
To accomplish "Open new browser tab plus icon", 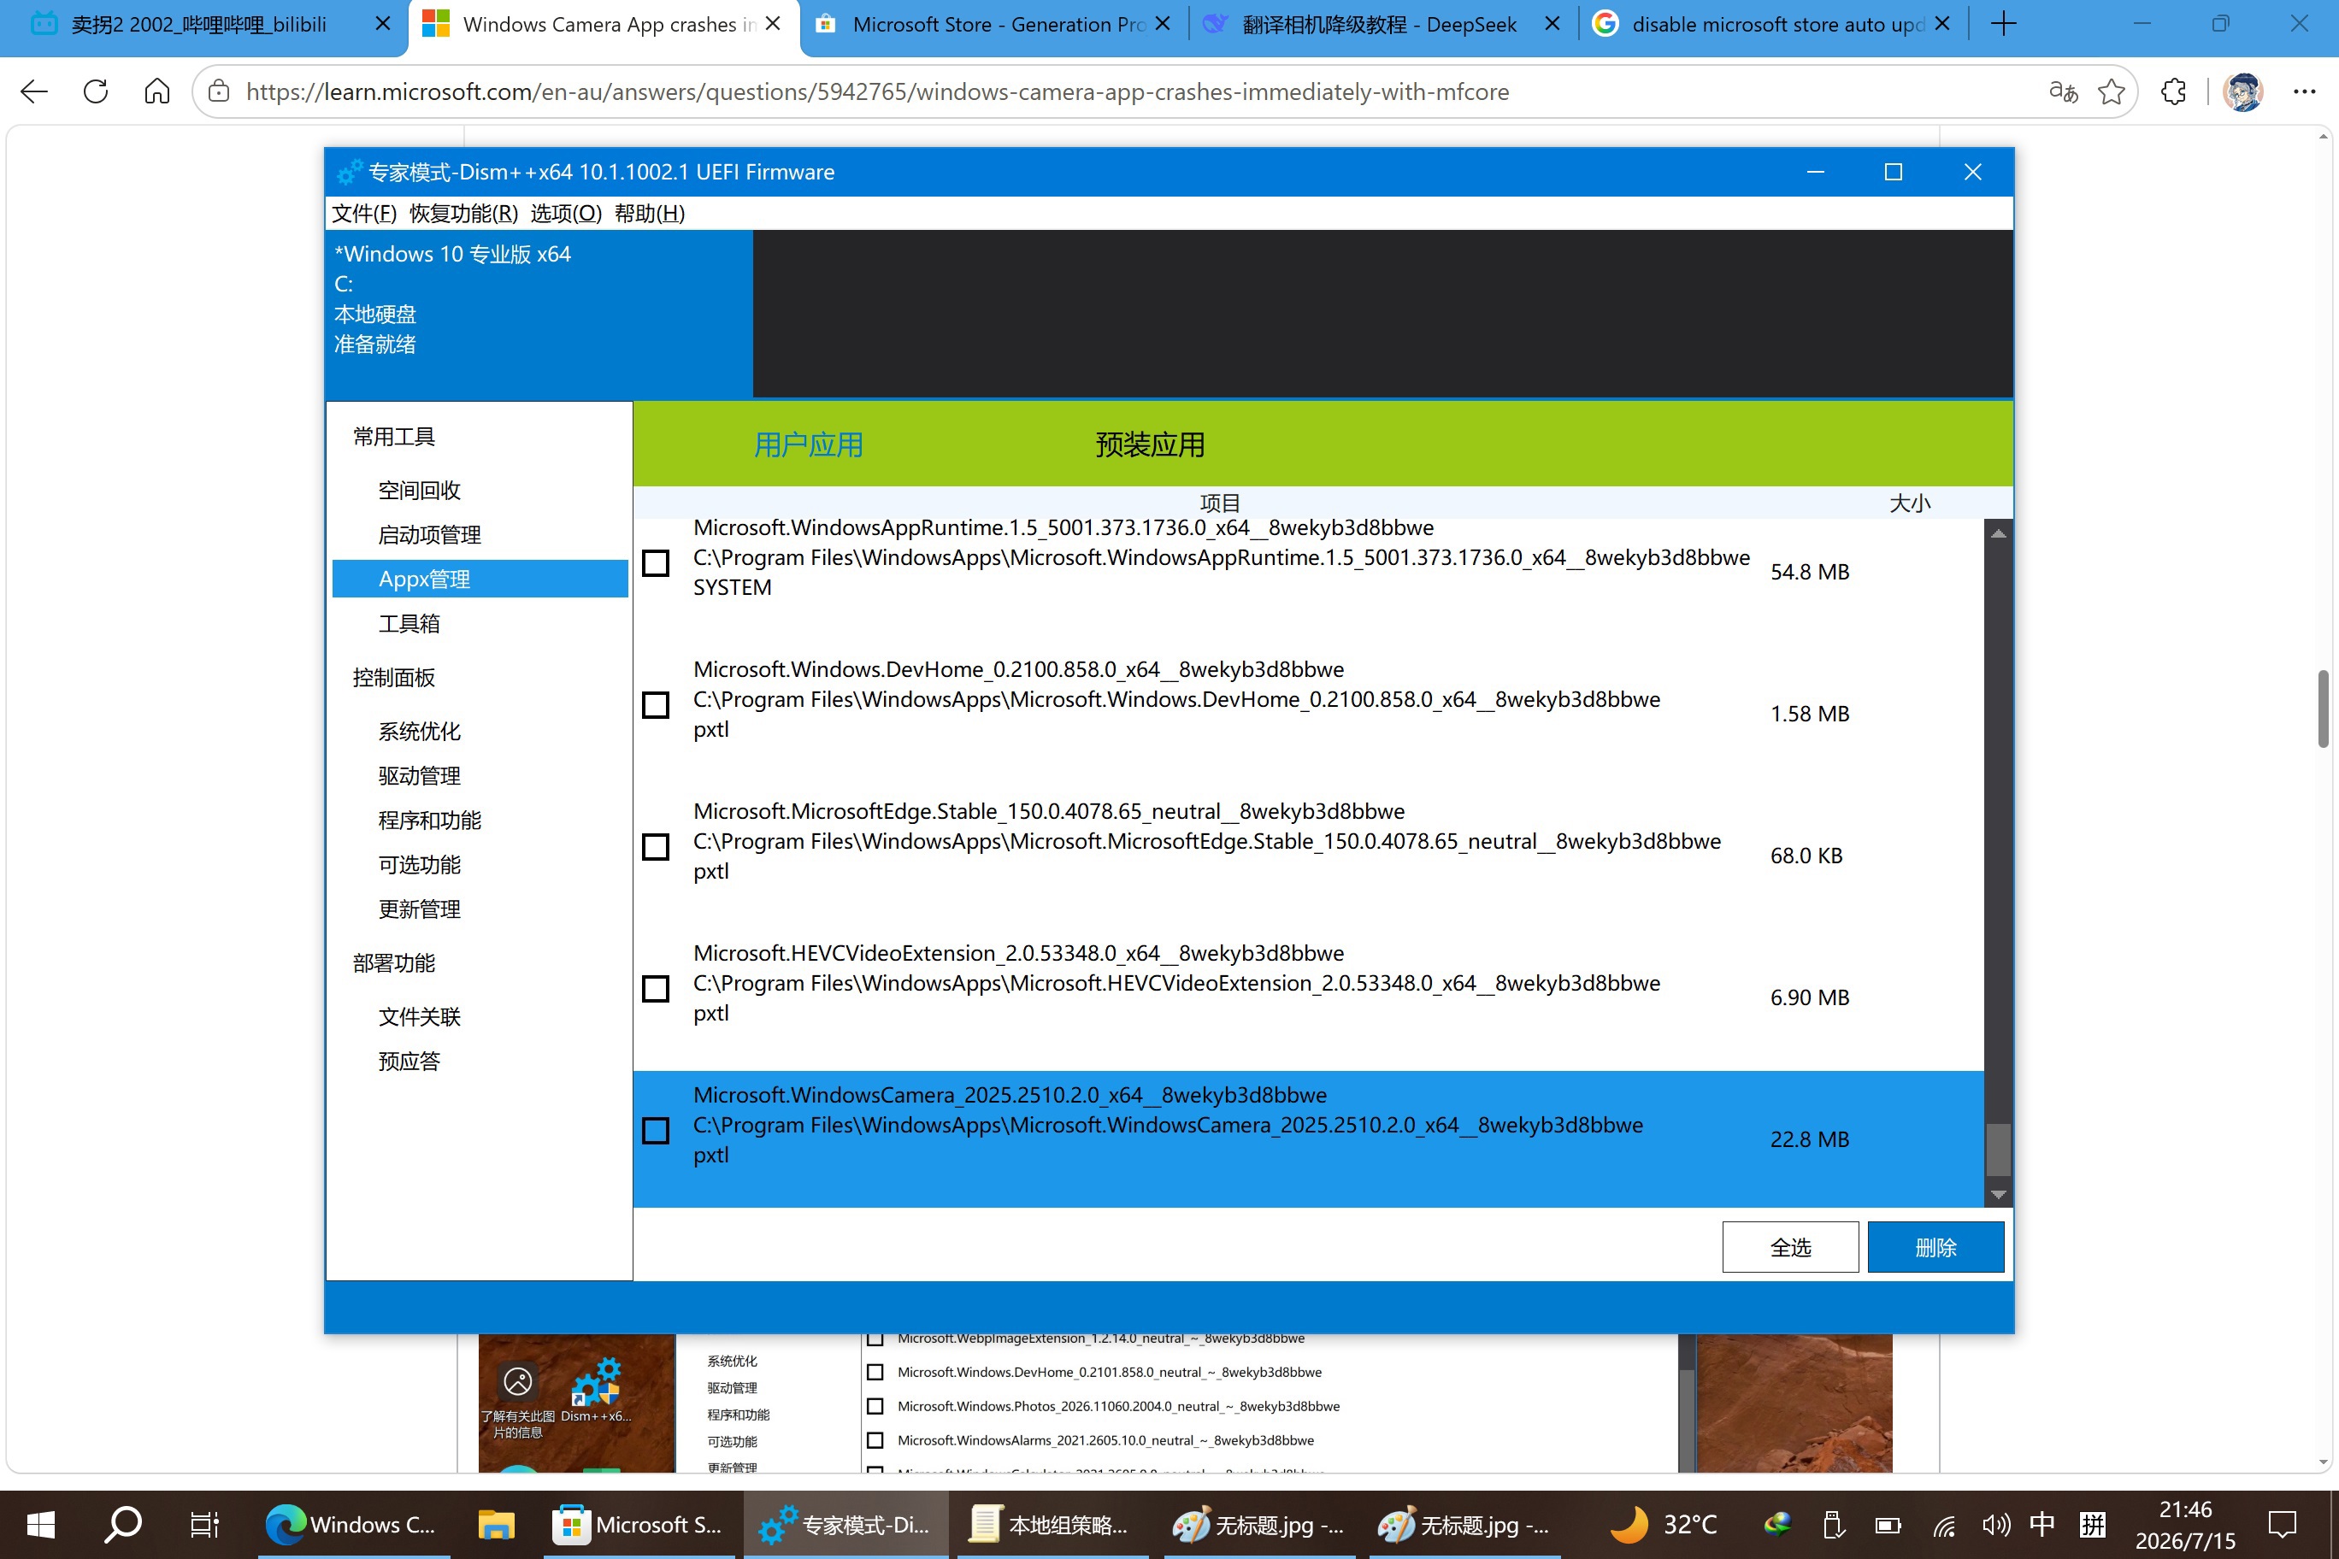I will click(2004, 24).
